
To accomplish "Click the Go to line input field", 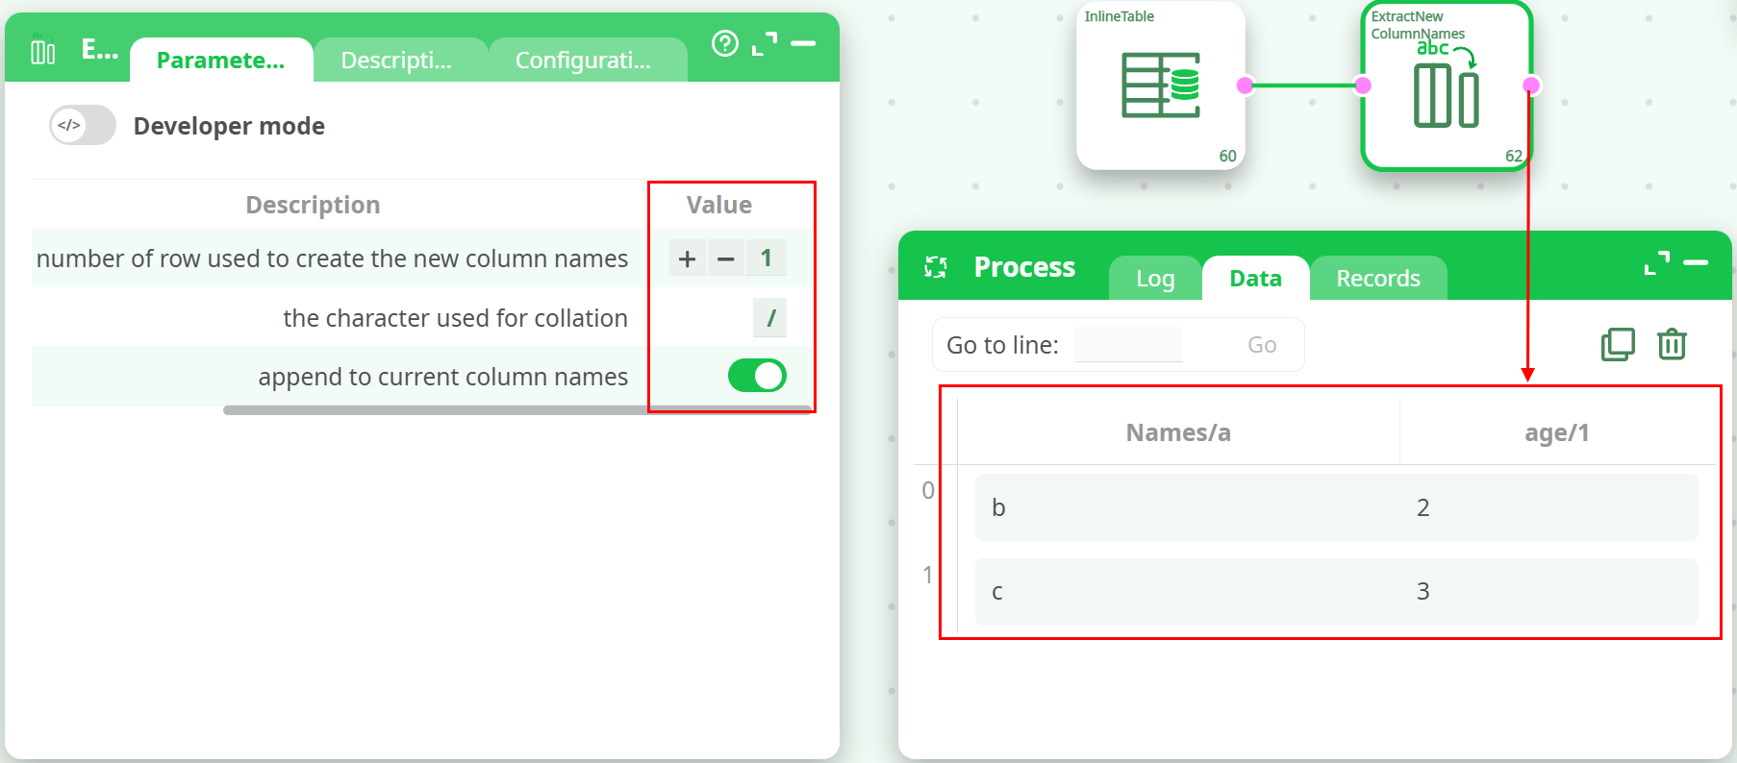I will [x=1129, y=344].
